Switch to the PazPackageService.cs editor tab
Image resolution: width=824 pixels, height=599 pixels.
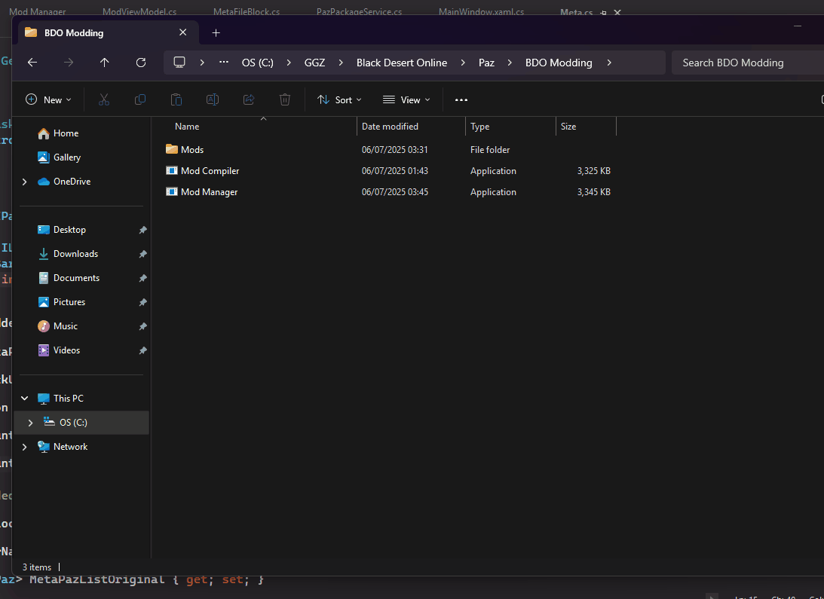[359, 12]
